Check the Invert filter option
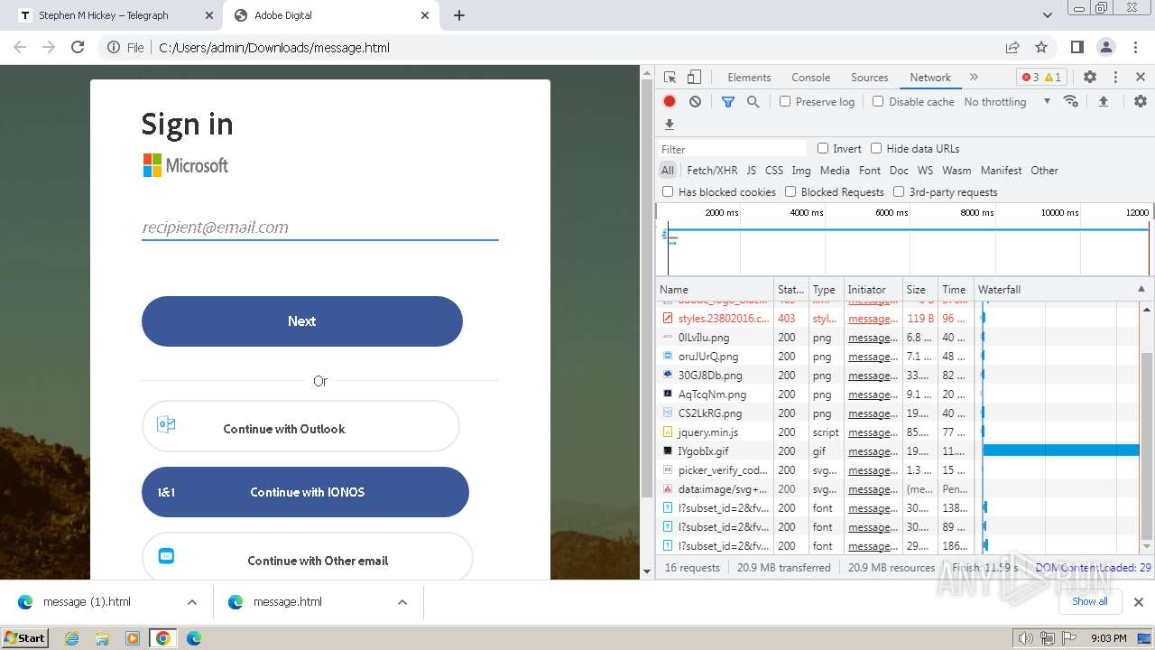This screenshot has width=1155, height=650. pyautogui.click(x=823, y=148)
